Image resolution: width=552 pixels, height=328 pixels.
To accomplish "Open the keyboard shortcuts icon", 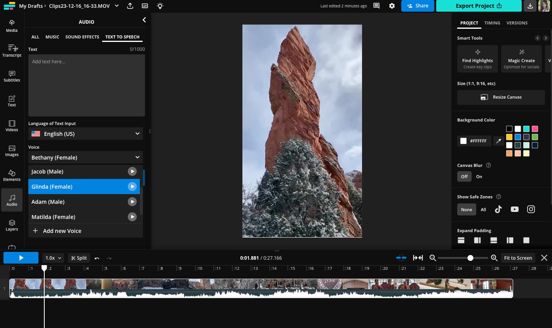I will [145, 6].
